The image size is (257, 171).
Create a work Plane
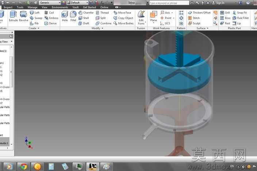(x=153, y=17)
